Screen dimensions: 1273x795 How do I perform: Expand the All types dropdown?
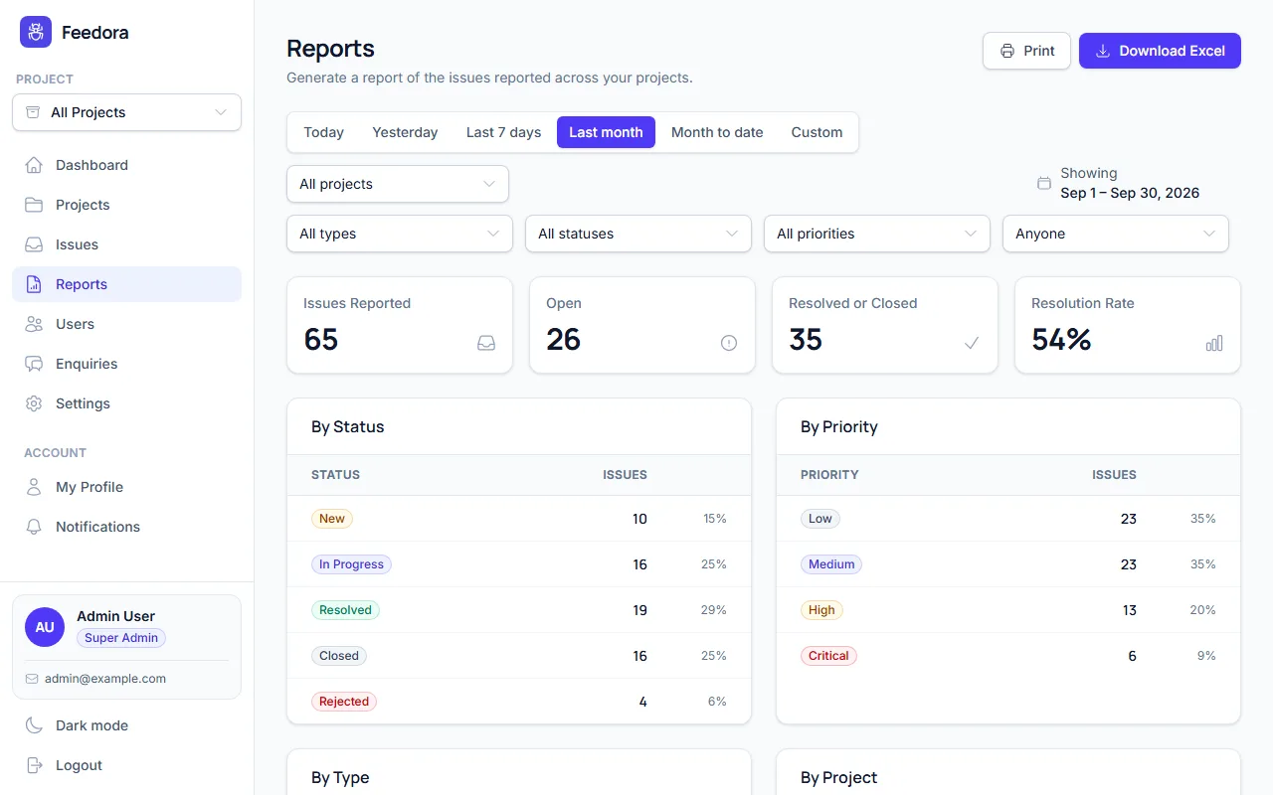tap(400, 234)
